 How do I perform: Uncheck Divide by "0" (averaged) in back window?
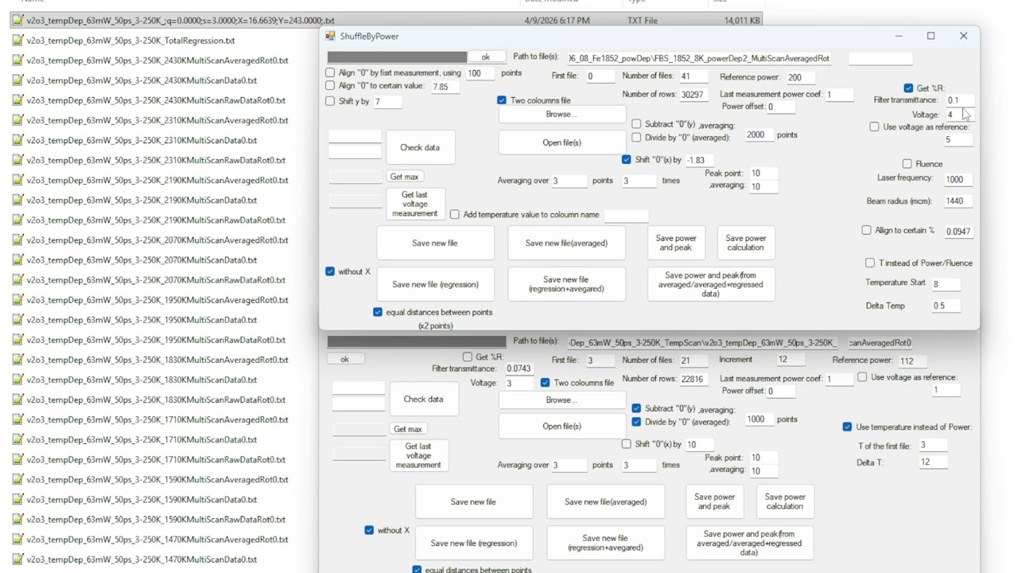[636, 422]
